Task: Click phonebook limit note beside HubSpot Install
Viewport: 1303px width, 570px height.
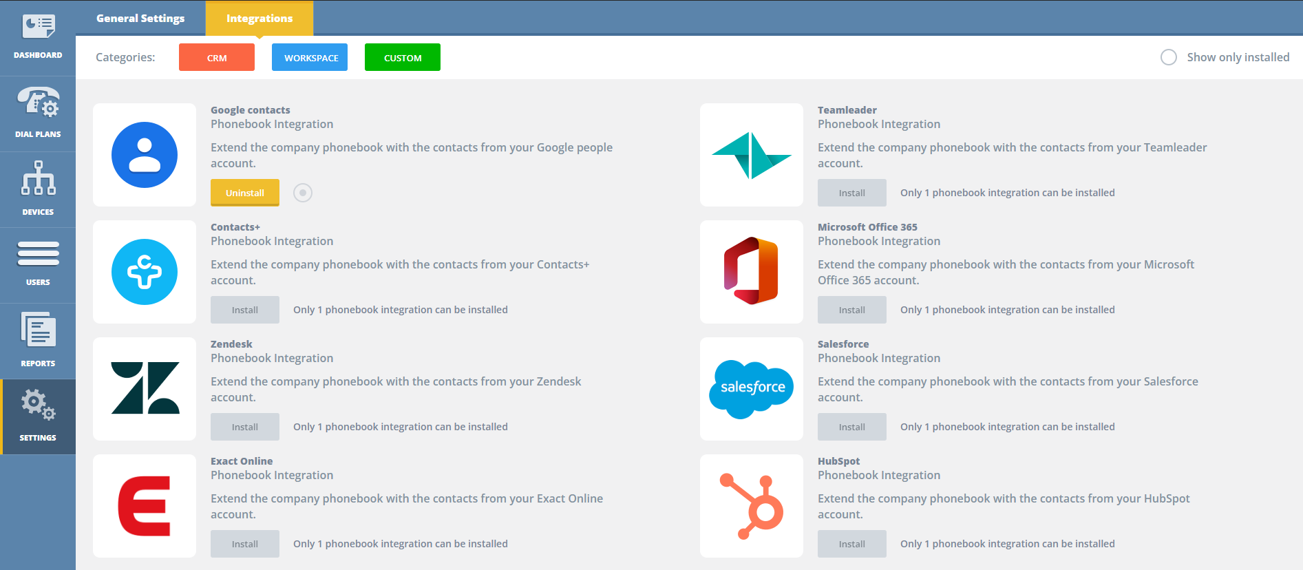Action: point(1008,544)
